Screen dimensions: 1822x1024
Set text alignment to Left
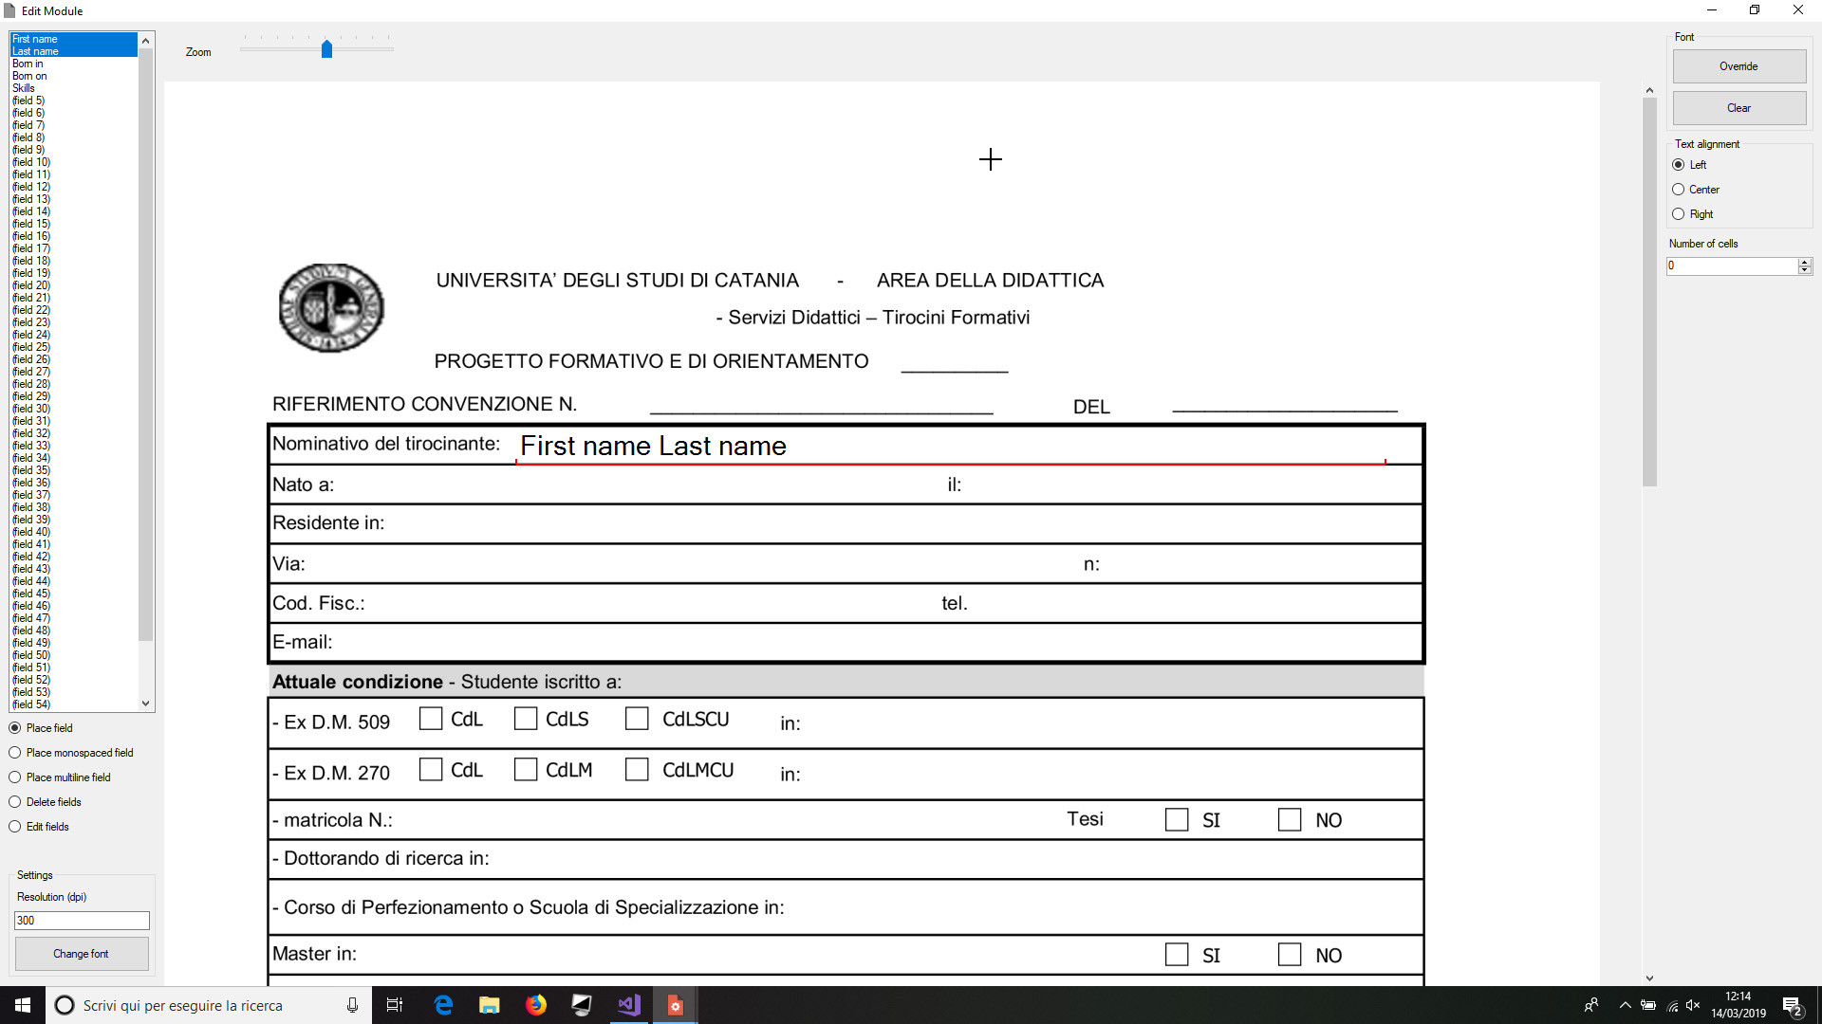pos(1689,165)
